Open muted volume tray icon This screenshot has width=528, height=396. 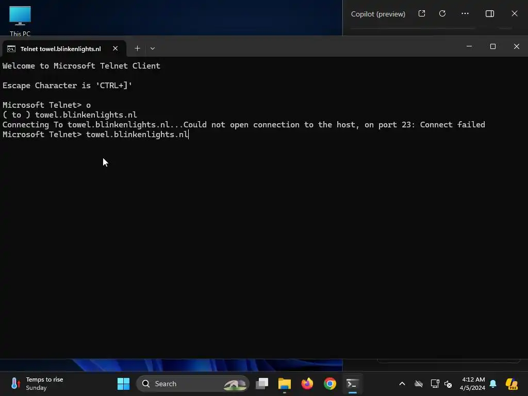pos(448,384)
